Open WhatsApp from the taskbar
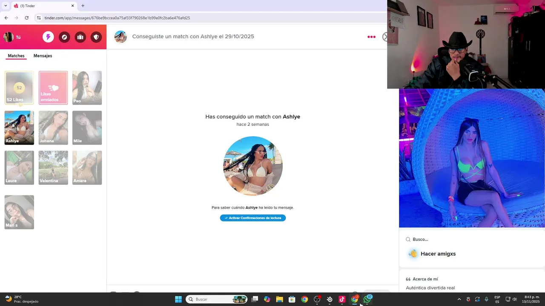545x306 pixels. pyautogui.click(x=367, y=299)
